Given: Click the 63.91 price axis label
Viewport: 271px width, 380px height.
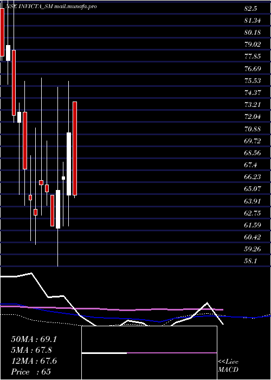Looking at the screenshot, I should coord(253,201).
